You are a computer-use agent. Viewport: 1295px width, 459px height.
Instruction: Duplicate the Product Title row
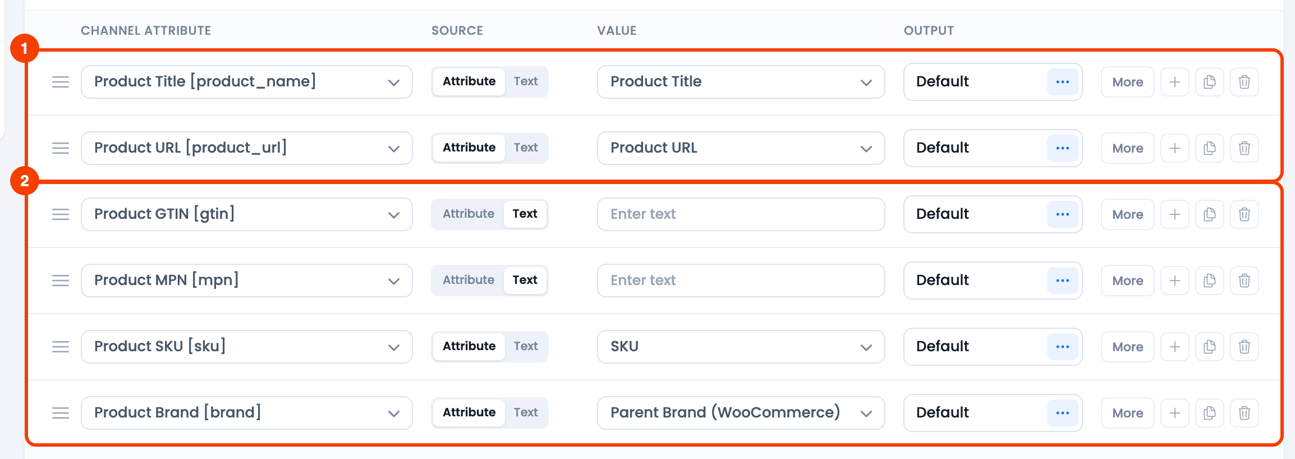tap(1209, 82)
